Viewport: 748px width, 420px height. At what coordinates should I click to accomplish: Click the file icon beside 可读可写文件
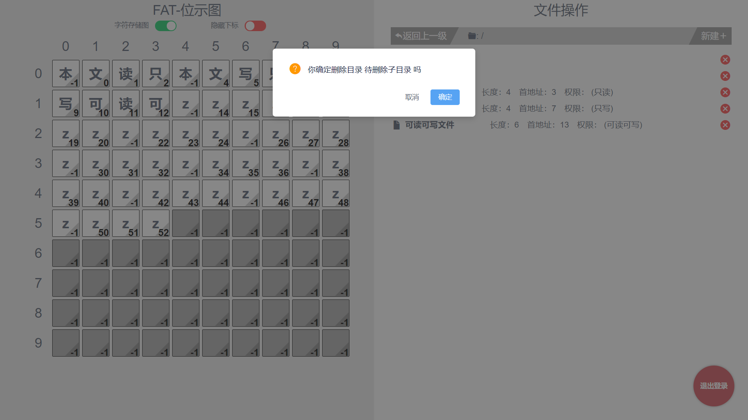(397, 125)
